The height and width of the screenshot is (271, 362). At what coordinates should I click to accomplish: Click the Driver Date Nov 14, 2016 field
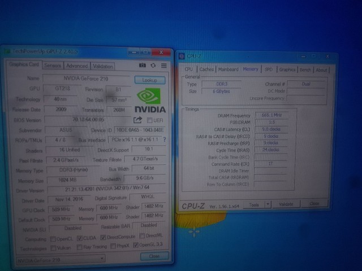[x=69, y=199]
